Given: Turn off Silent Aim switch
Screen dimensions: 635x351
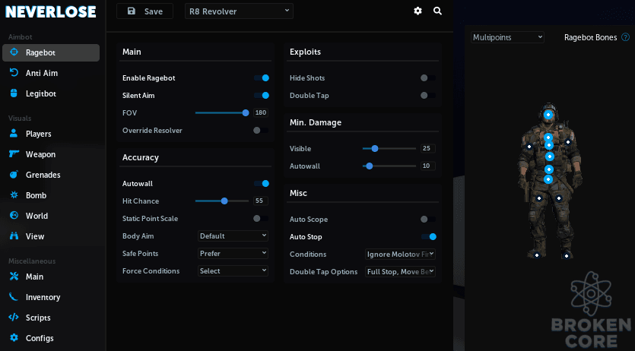Looking at the screenshot, I should (x=262, y=96).
